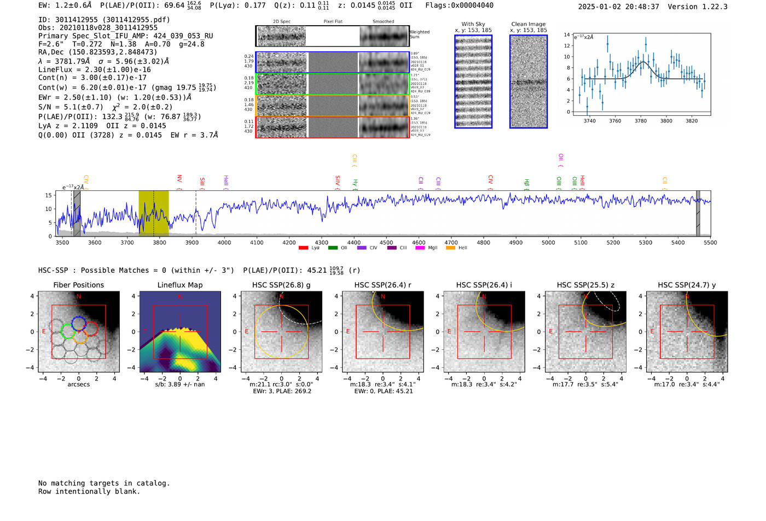Pick the orange HeII legend swatch
Viewport: 766px width, 521px height.
point(450,248)
